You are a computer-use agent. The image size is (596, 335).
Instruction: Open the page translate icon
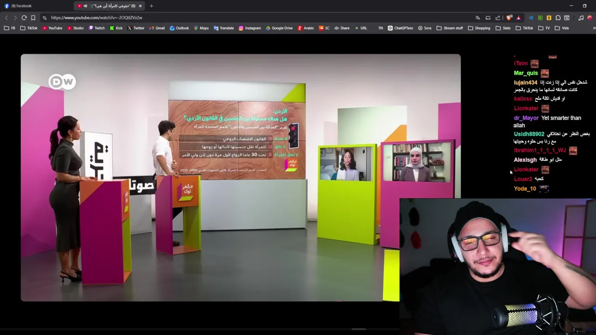(x=478, y=18)
